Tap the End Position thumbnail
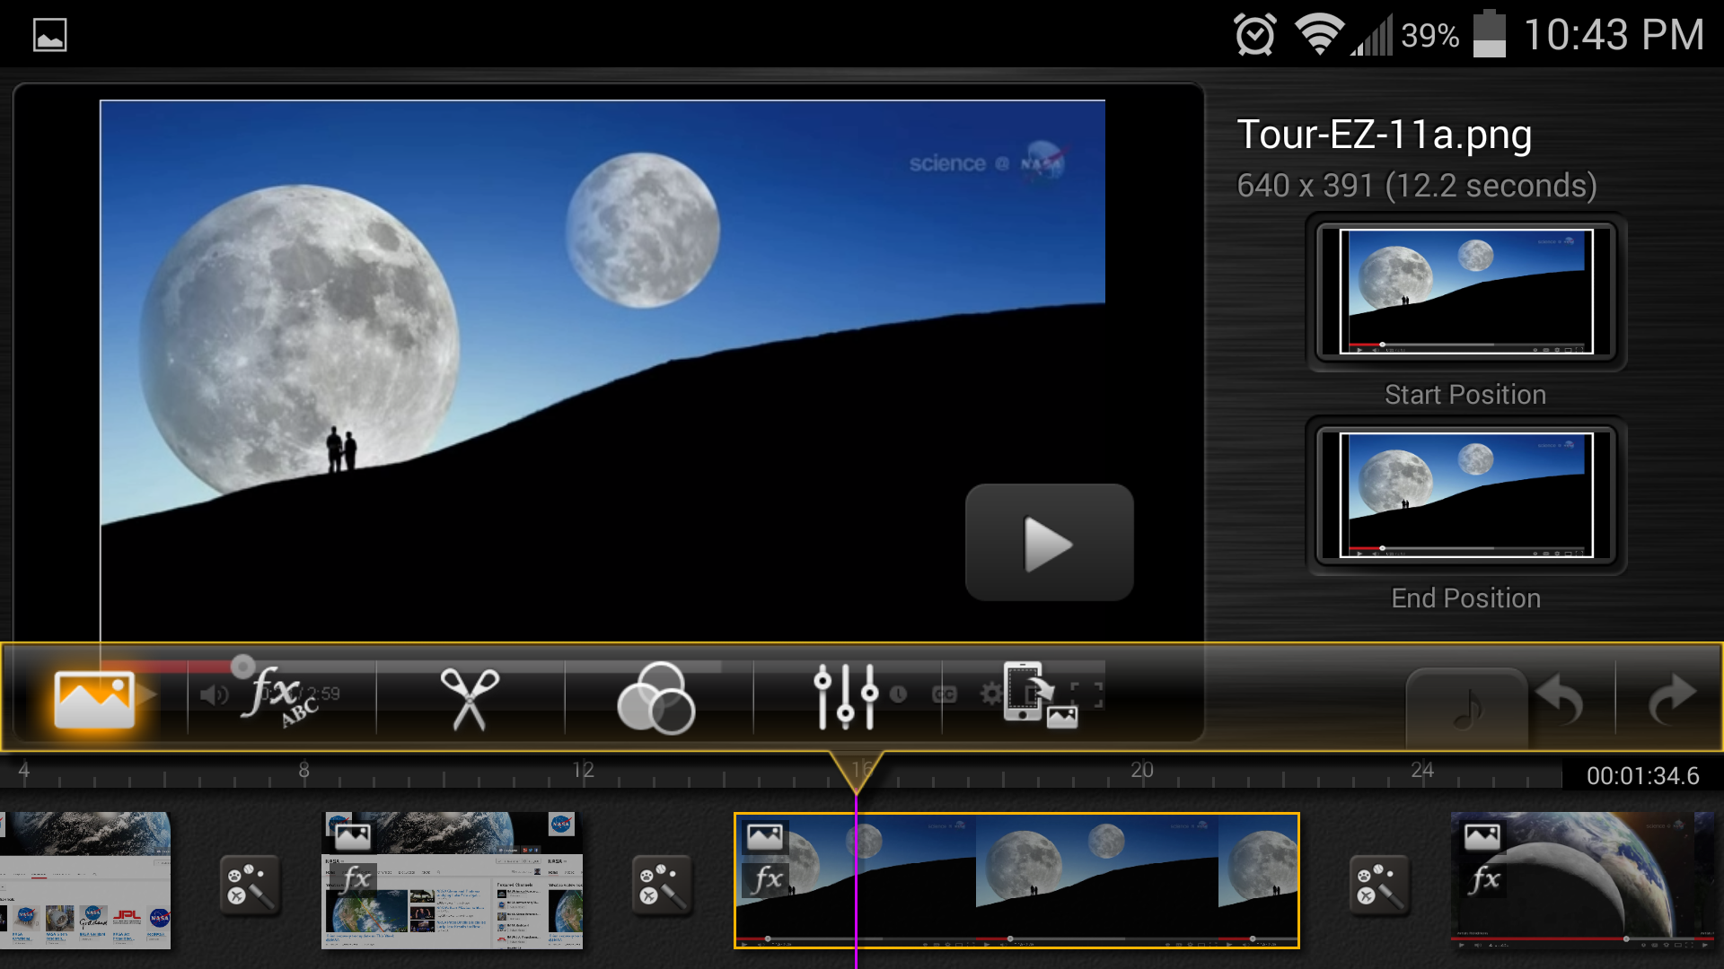1724x969 pixels. pyautogui.click(x=1465, y=495)
